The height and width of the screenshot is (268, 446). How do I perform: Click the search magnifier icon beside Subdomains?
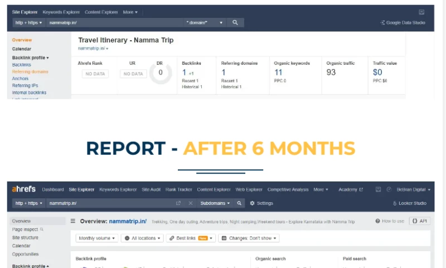coord(239,203)
